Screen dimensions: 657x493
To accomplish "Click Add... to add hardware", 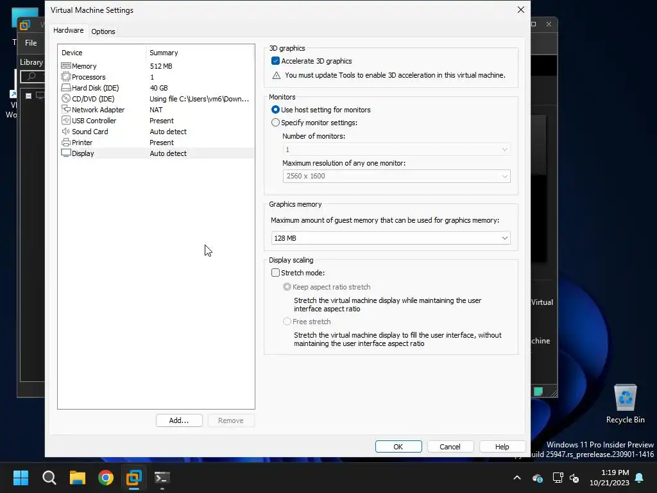I will pyautogui.click(x=179, y=420).
